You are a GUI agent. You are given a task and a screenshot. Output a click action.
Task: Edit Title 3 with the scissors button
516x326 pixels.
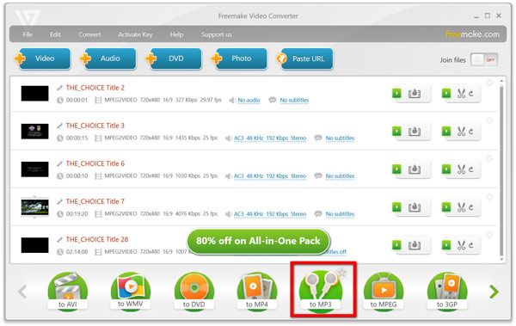tap(461, 132)
